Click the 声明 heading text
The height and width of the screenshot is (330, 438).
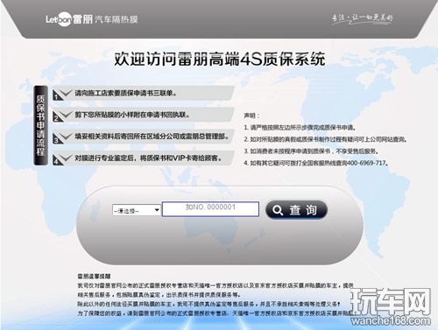(251, 116)
